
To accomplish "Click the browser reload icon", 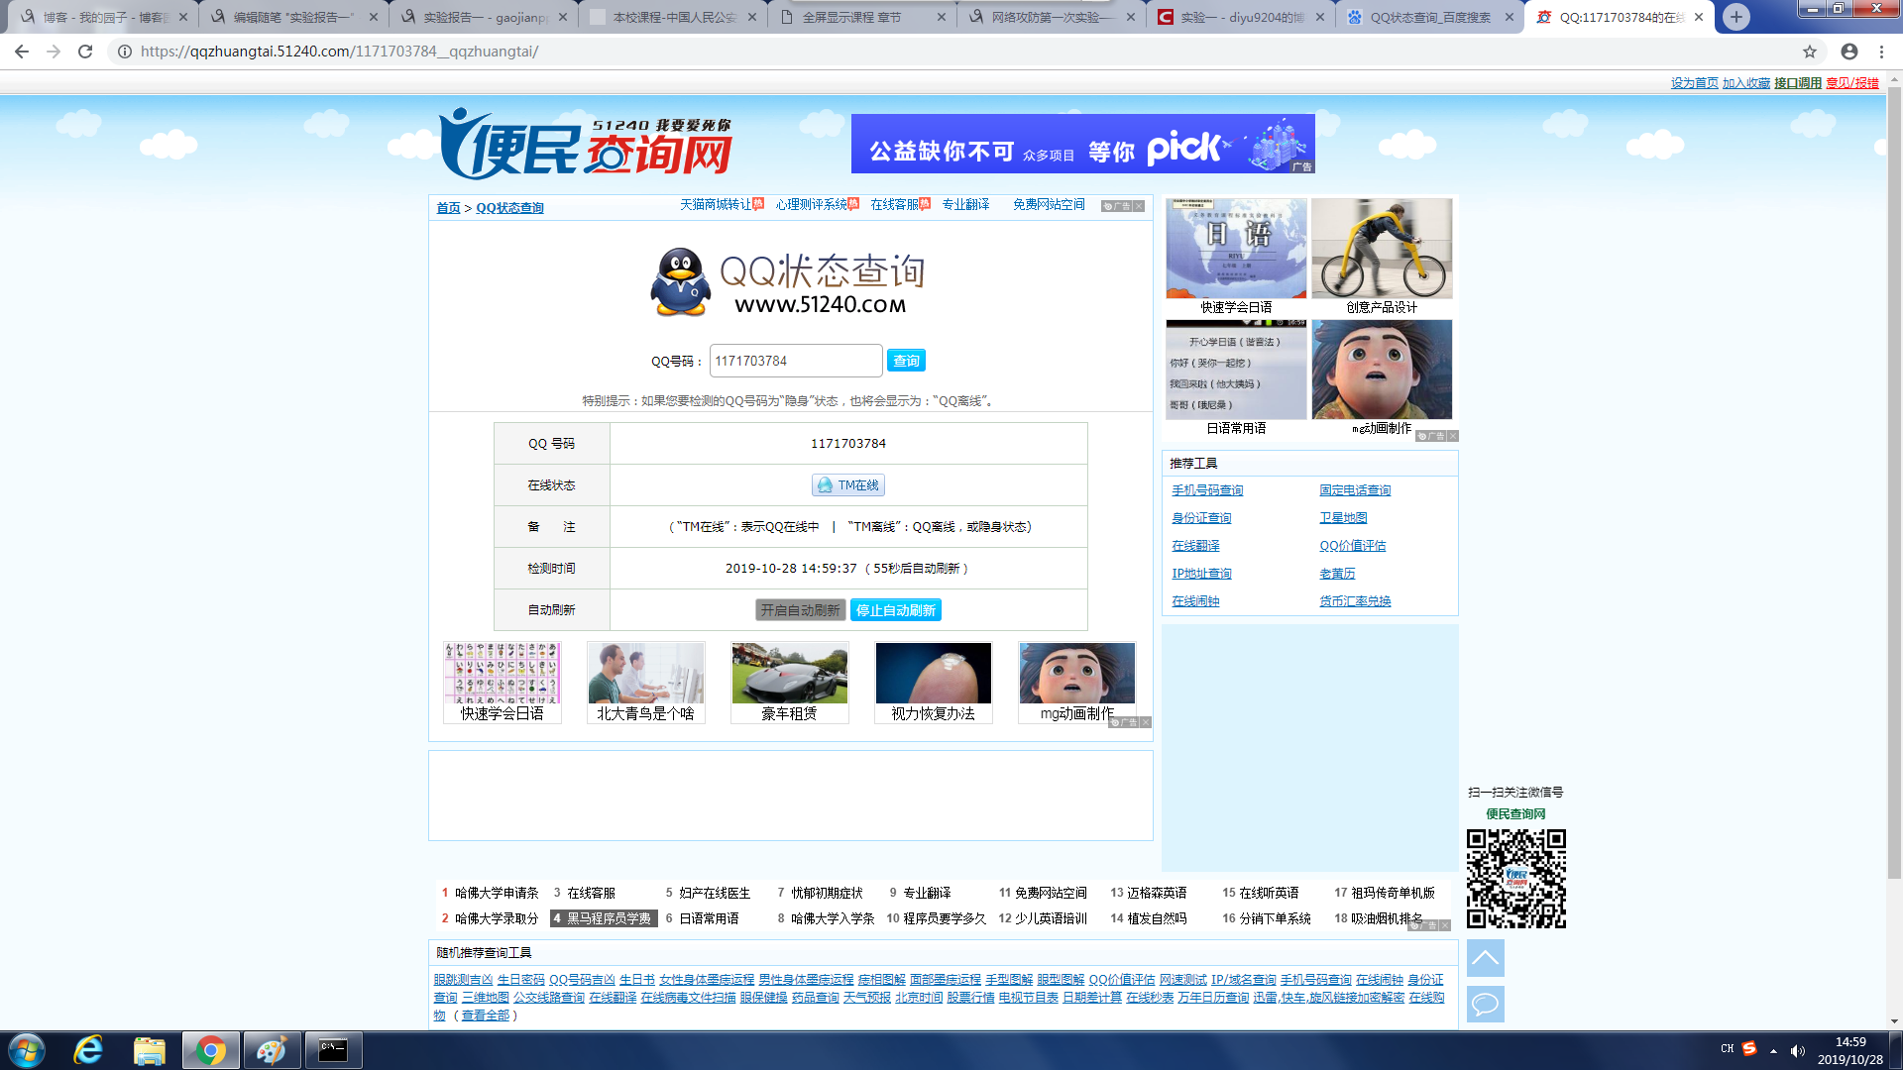I will tap(85, 52).
